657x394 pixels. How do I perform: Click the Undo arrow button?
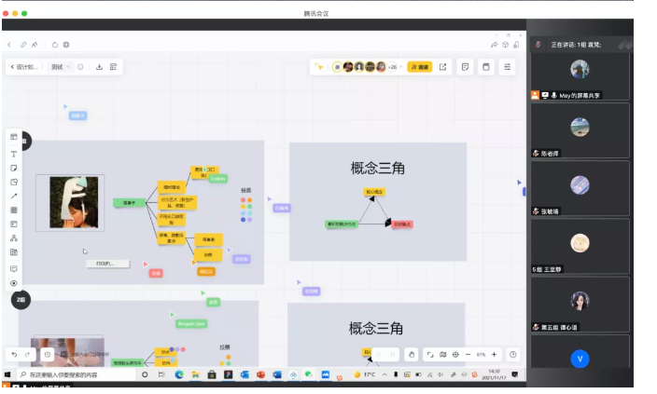coord(14,355)
